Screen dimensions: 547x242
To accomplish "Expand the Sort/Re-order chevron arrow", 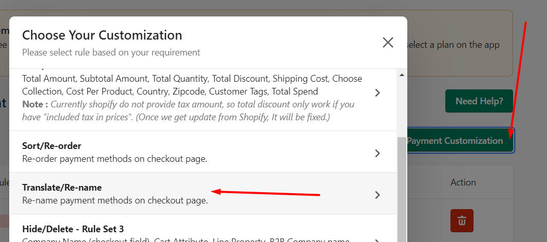I will point(378,153).
